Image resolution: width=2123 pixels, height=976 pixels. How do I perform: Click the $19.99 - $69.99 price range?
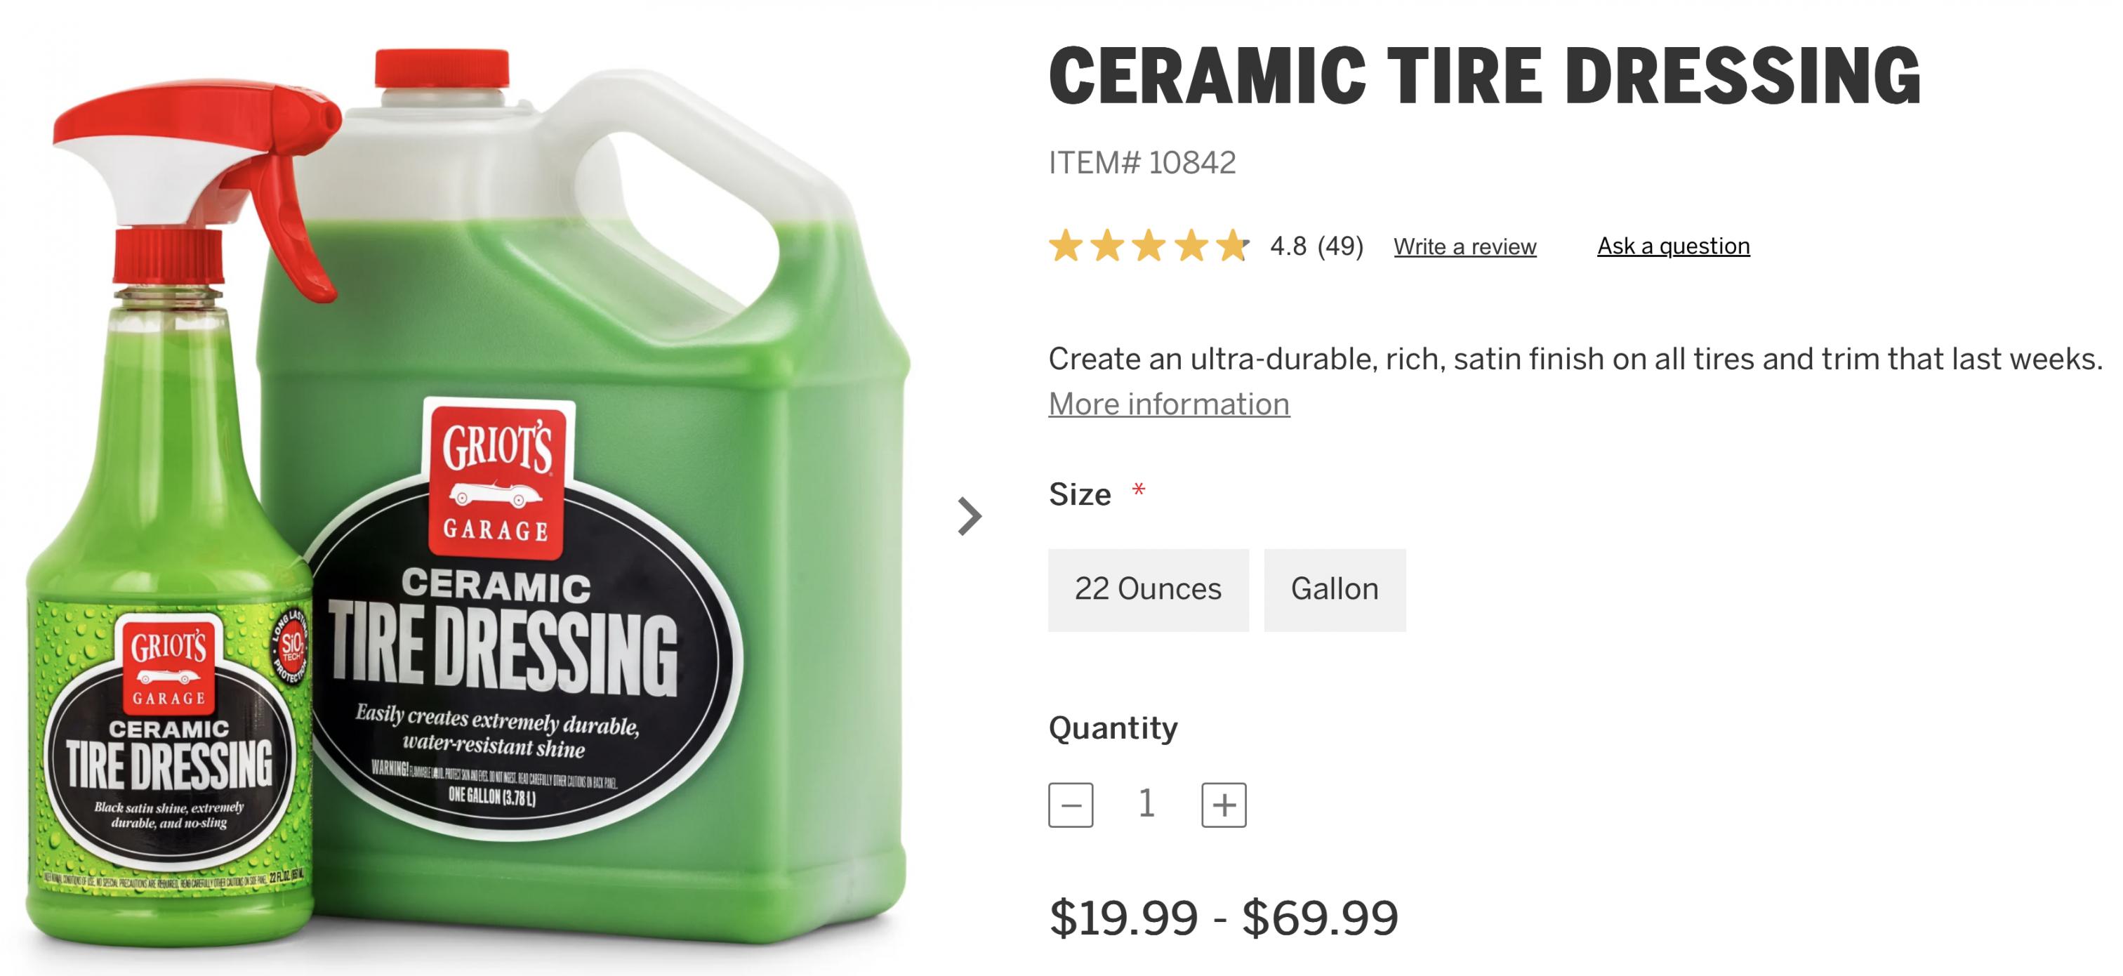[x=1223, y=918]
